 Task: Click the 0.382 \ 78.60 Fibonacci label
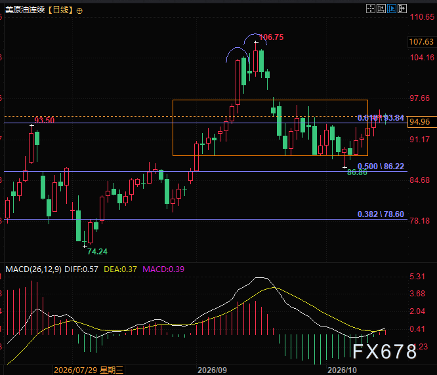(x=381, y=214)
